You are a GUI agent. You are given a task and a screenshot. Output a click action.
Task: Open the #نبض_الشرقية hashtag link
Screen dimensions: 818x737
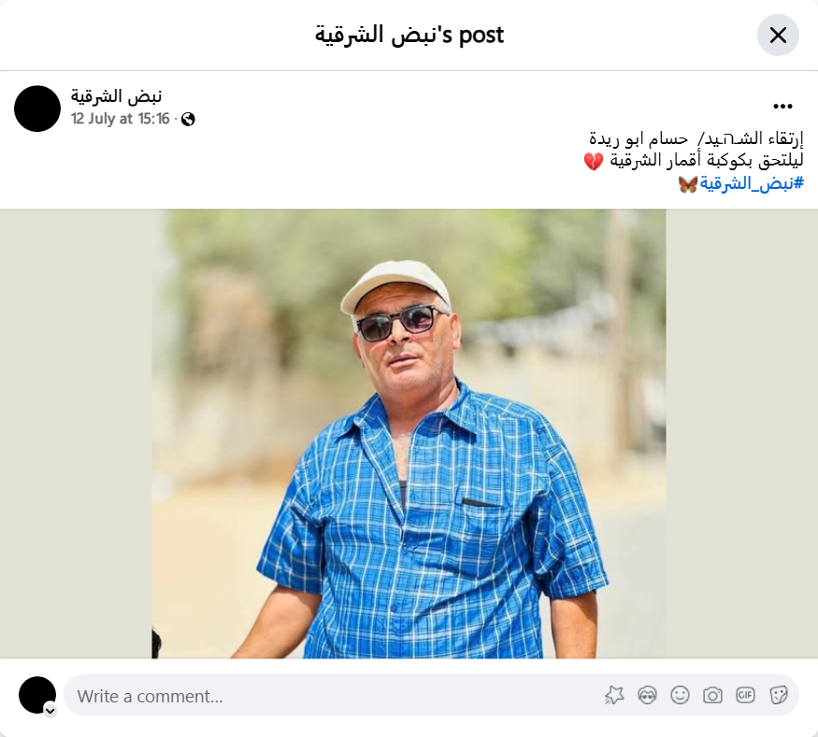(x=752, y=183)
